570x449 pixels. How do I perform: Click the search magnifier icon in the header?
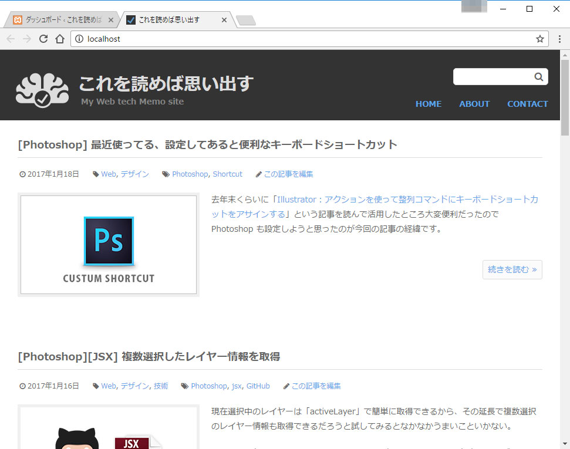(x=539, y=77)
